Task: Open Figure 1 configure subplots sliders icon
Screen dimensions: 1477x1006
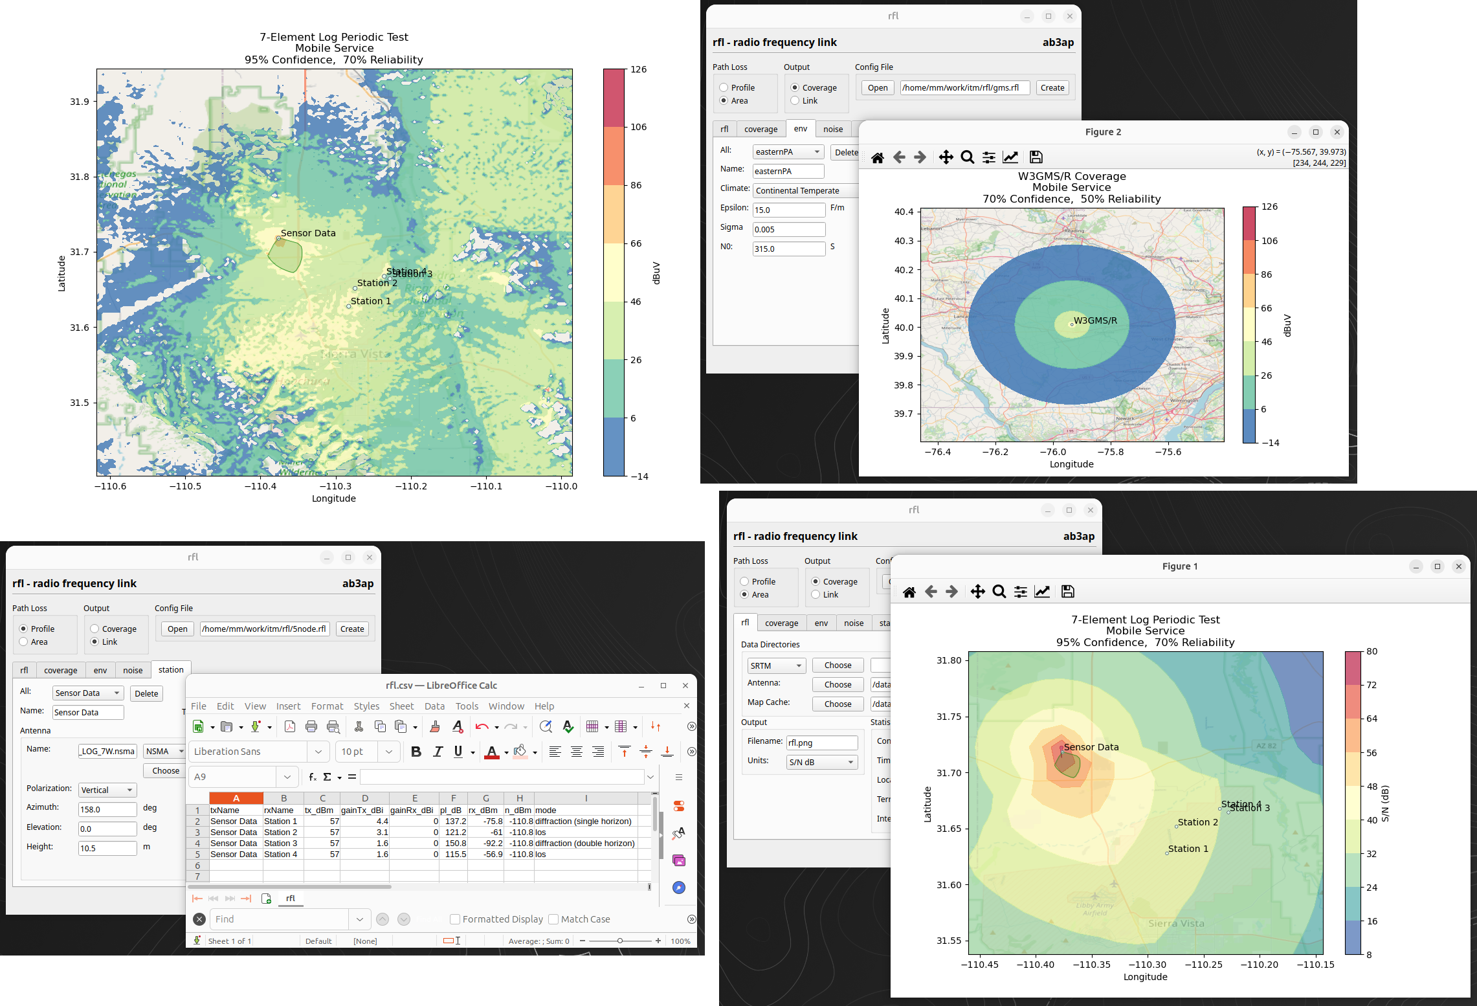Action: [x=1021, y=592]
